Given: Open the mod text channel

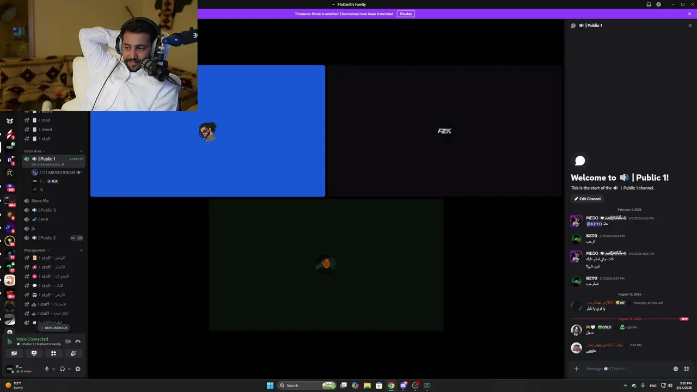Looking at the screenshot, I should tap(53, 120).
